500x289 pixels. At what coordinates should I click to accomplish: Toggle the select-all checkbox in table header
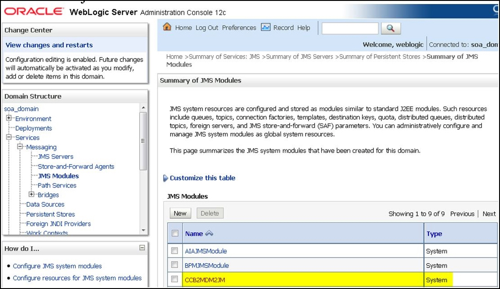(x=175, y=233)
